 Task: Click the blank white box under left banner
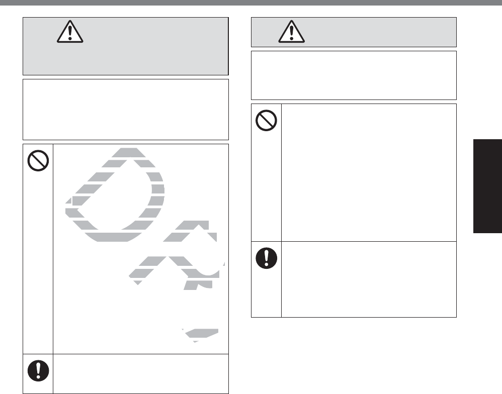pos(126,110)
